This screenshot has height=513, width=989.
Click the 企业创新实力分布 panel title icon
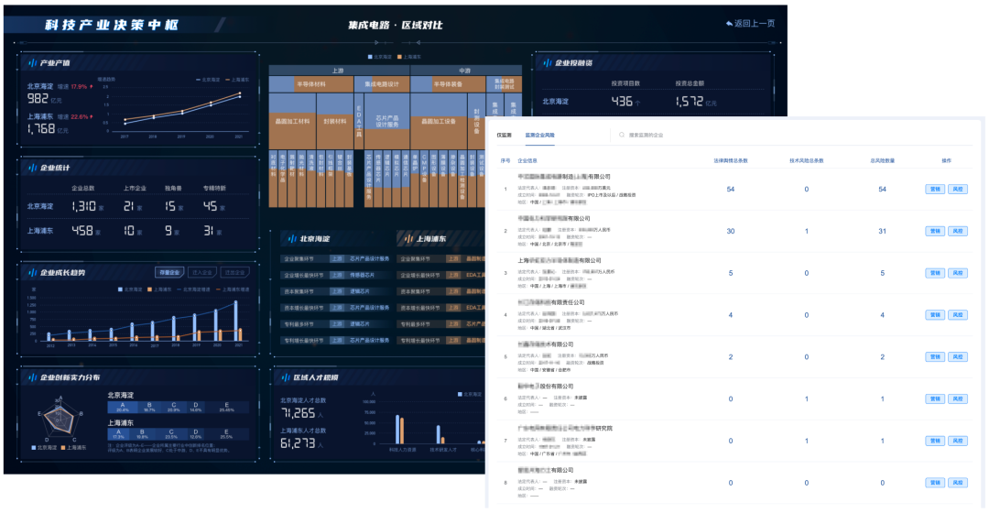point(32,377)
